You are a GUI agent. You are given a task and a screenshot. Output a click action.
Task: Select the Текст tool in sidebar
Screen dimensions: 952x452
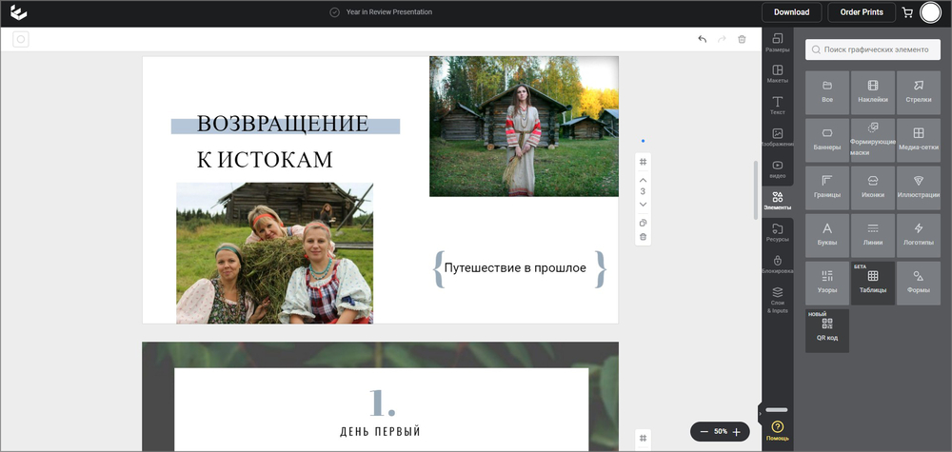[778, 106]
